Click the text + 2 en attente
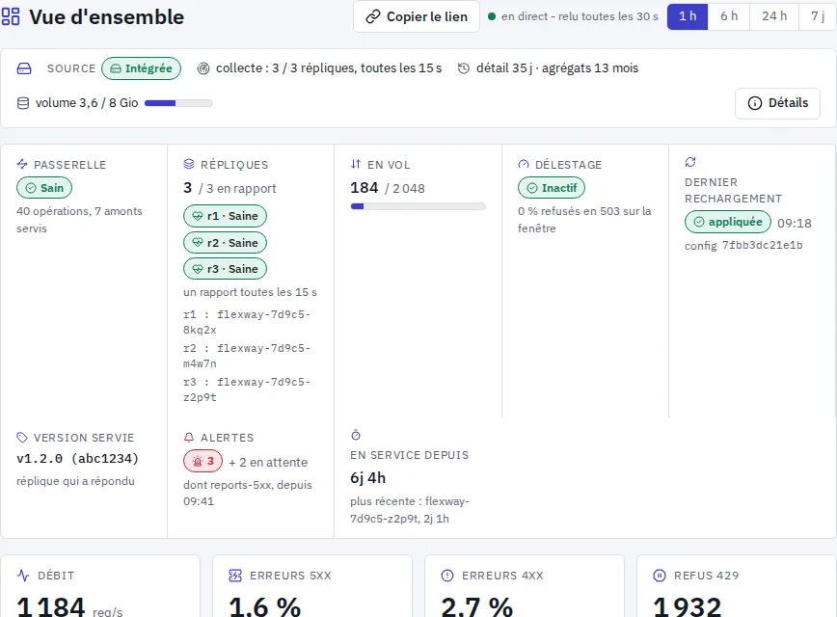The height and width of the screenshot is (617, 837). click(x=268, y=462)
